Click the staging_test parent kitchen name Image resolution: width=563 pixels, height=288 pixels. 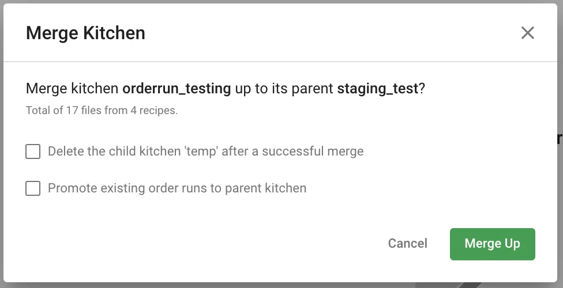click(x=377, y=89)
